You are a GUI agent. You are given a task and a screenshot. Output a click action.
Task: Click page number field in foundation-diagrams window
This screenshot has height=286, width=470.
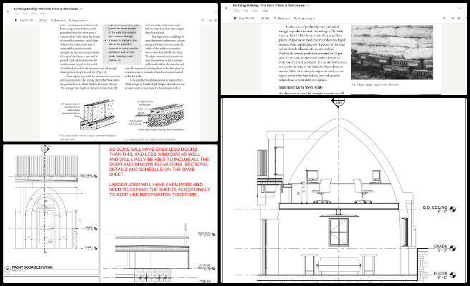coord(26,20)
